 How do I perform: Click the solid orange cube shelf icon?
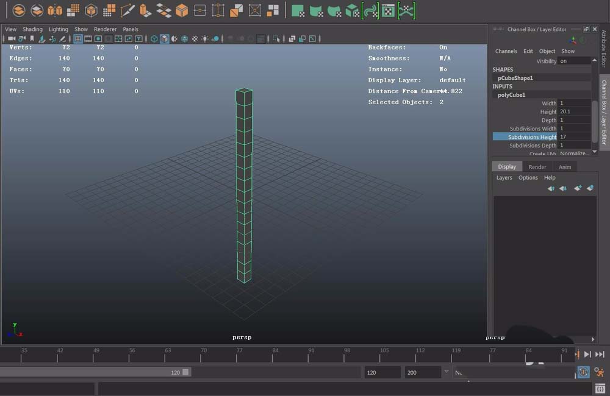182,10
